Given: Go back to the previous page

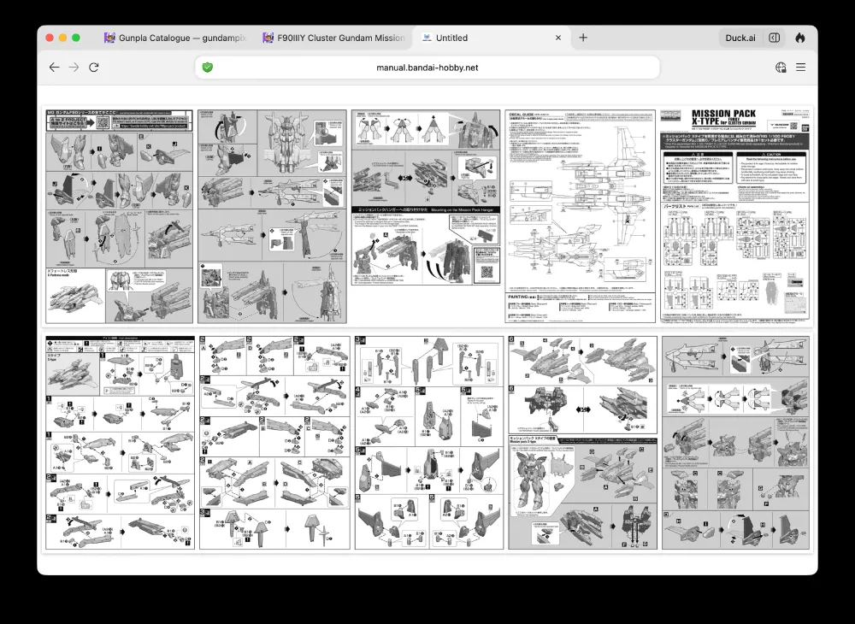Looking at the screenshot, I should click(54, 68).
